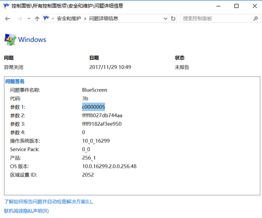Open 联机阅读隐私声明(R) link
The image size is (262, 218).
(26, 211)
